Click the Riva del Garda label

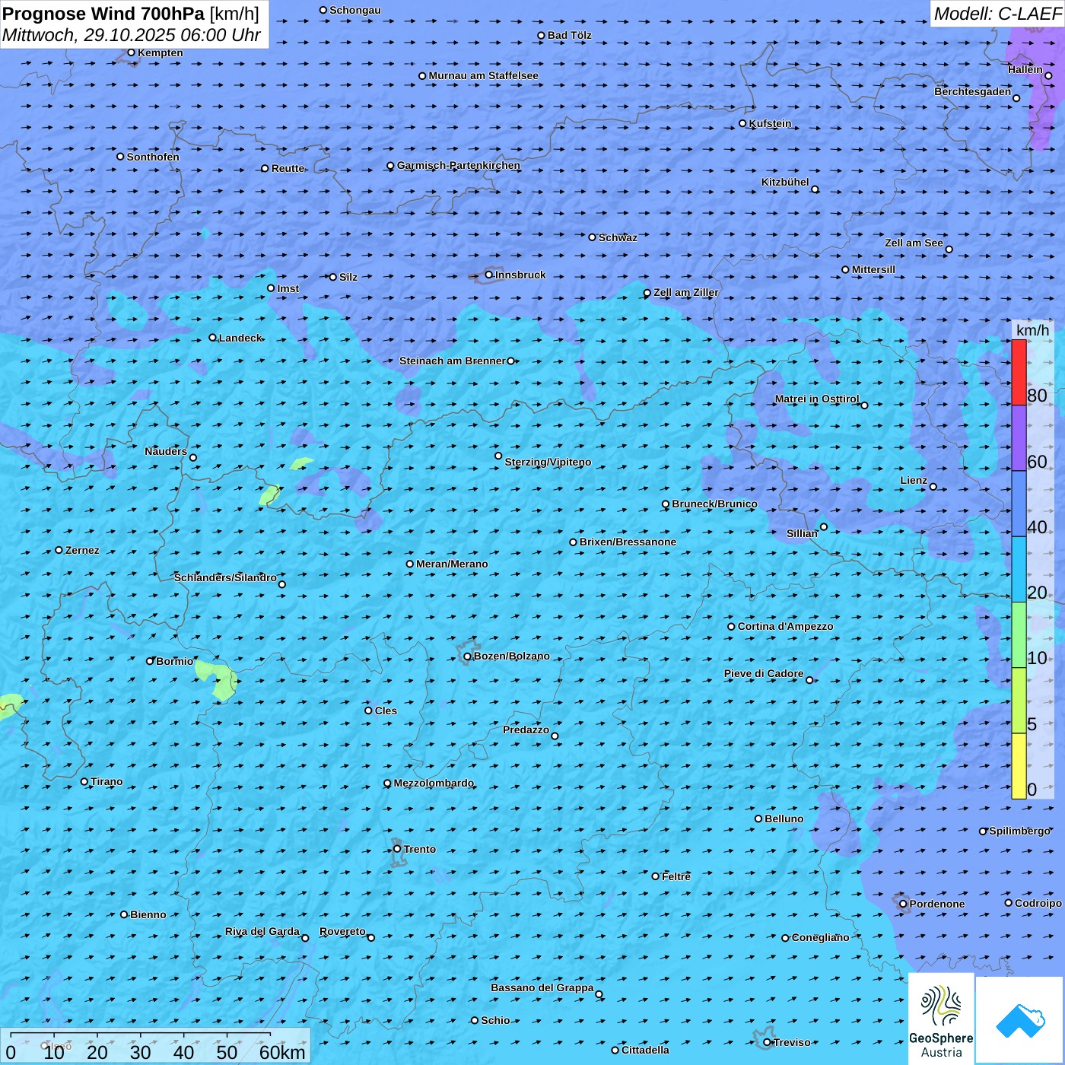tap(262, 931)
